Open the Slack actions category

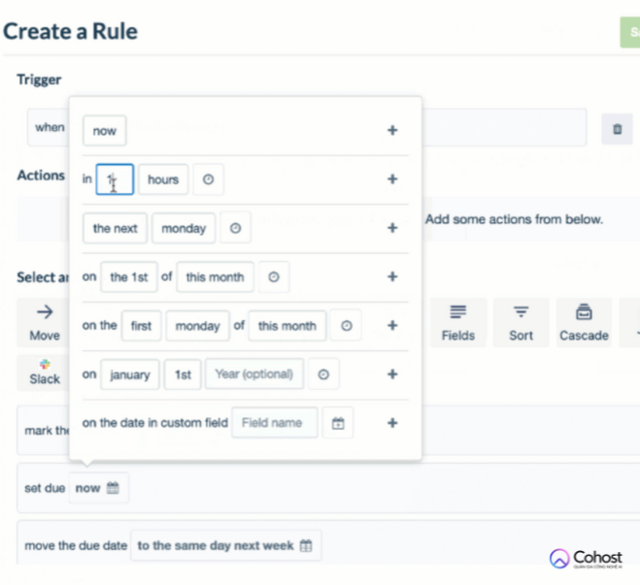point(45,373)
